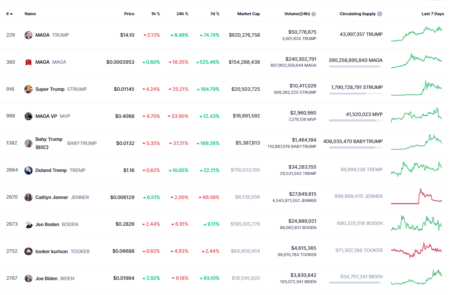This screenshot has width=455, height=295.
Task: Click market cap $195,105,776
Action: point(245,225)
